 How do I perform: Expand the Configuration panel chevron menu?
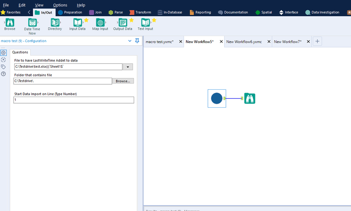click(130, 41)
